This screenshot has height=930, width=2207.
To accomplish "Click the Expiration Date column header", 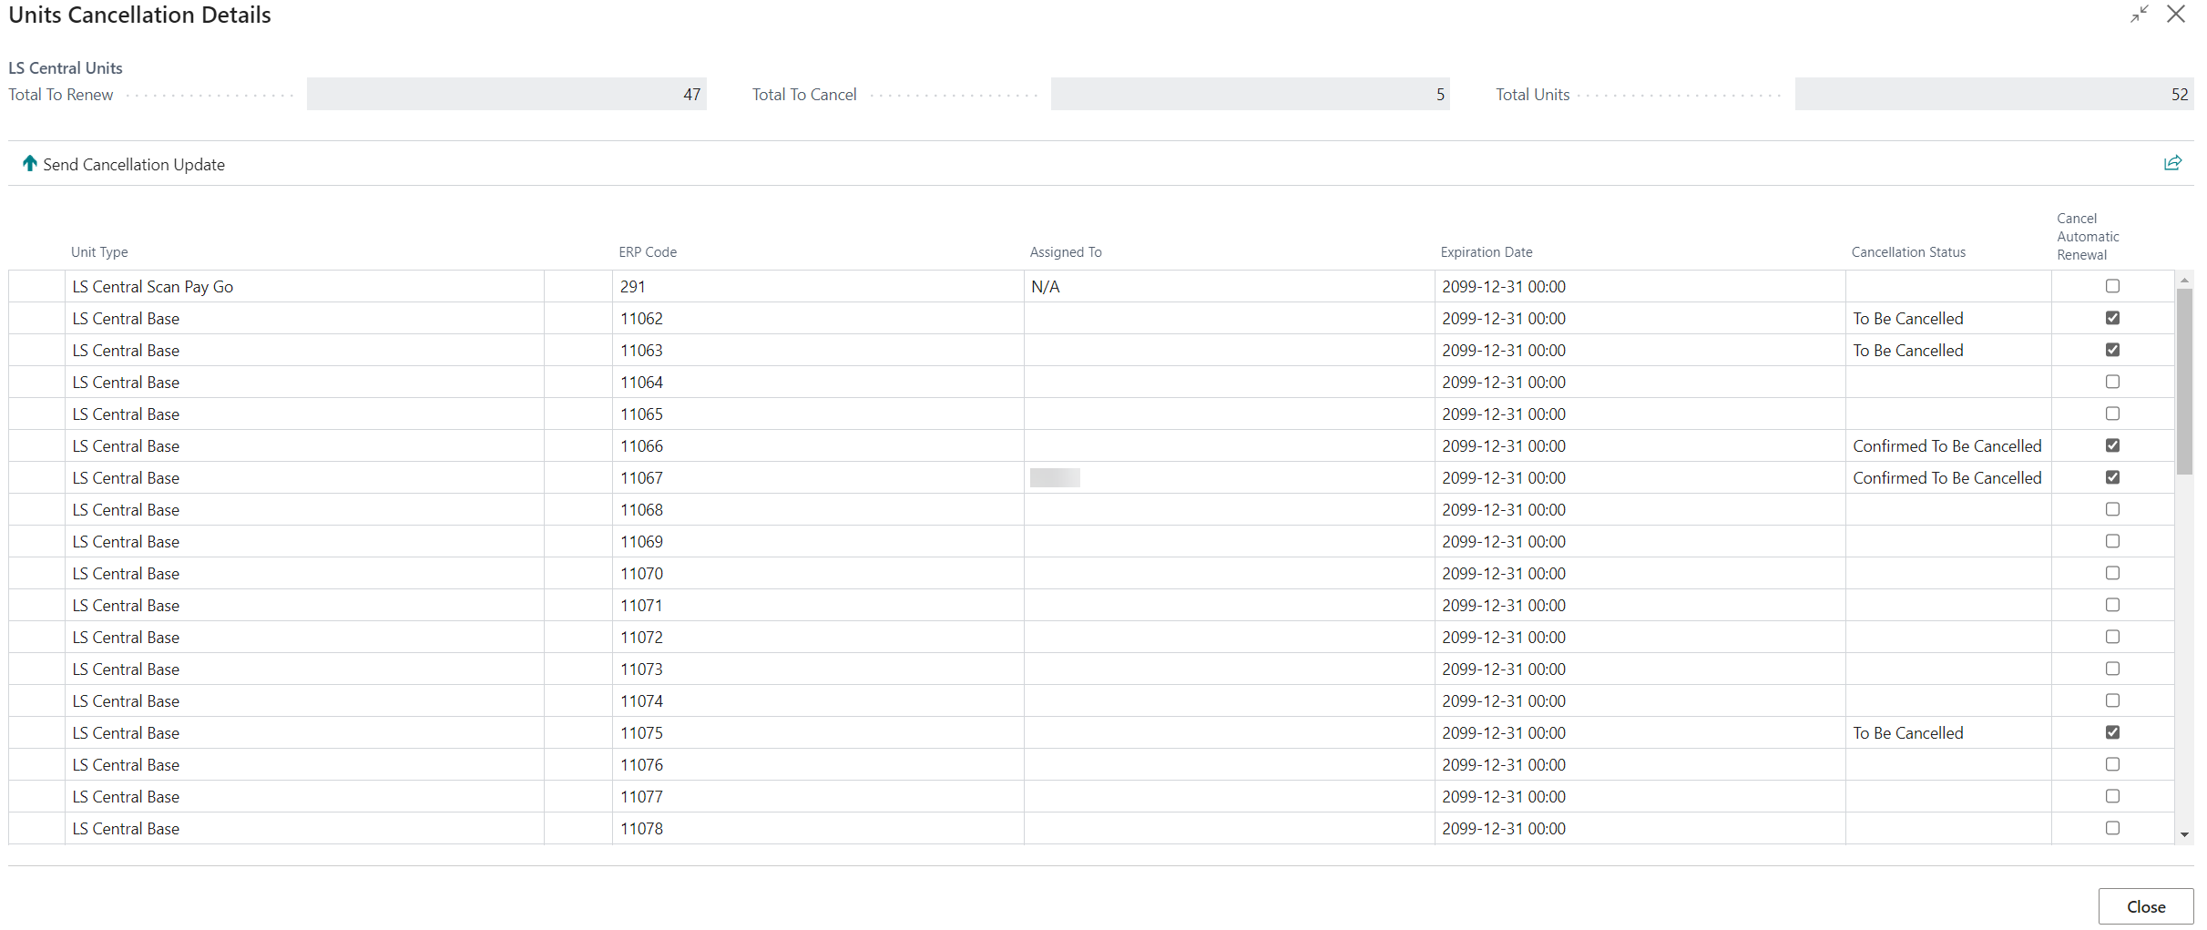I will pos(1487,252).
